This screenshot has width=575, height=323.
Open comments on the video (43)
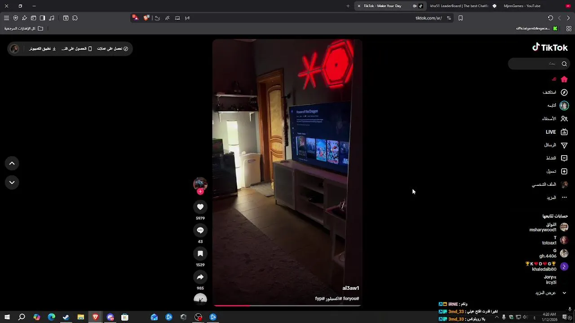[200, 230]
